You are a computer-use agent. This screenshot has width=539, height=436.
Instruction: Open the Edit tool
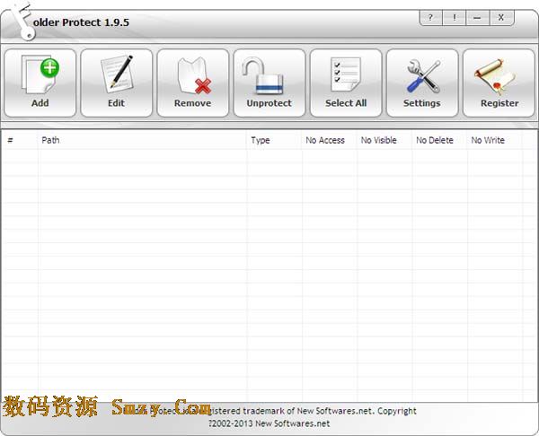117,83
